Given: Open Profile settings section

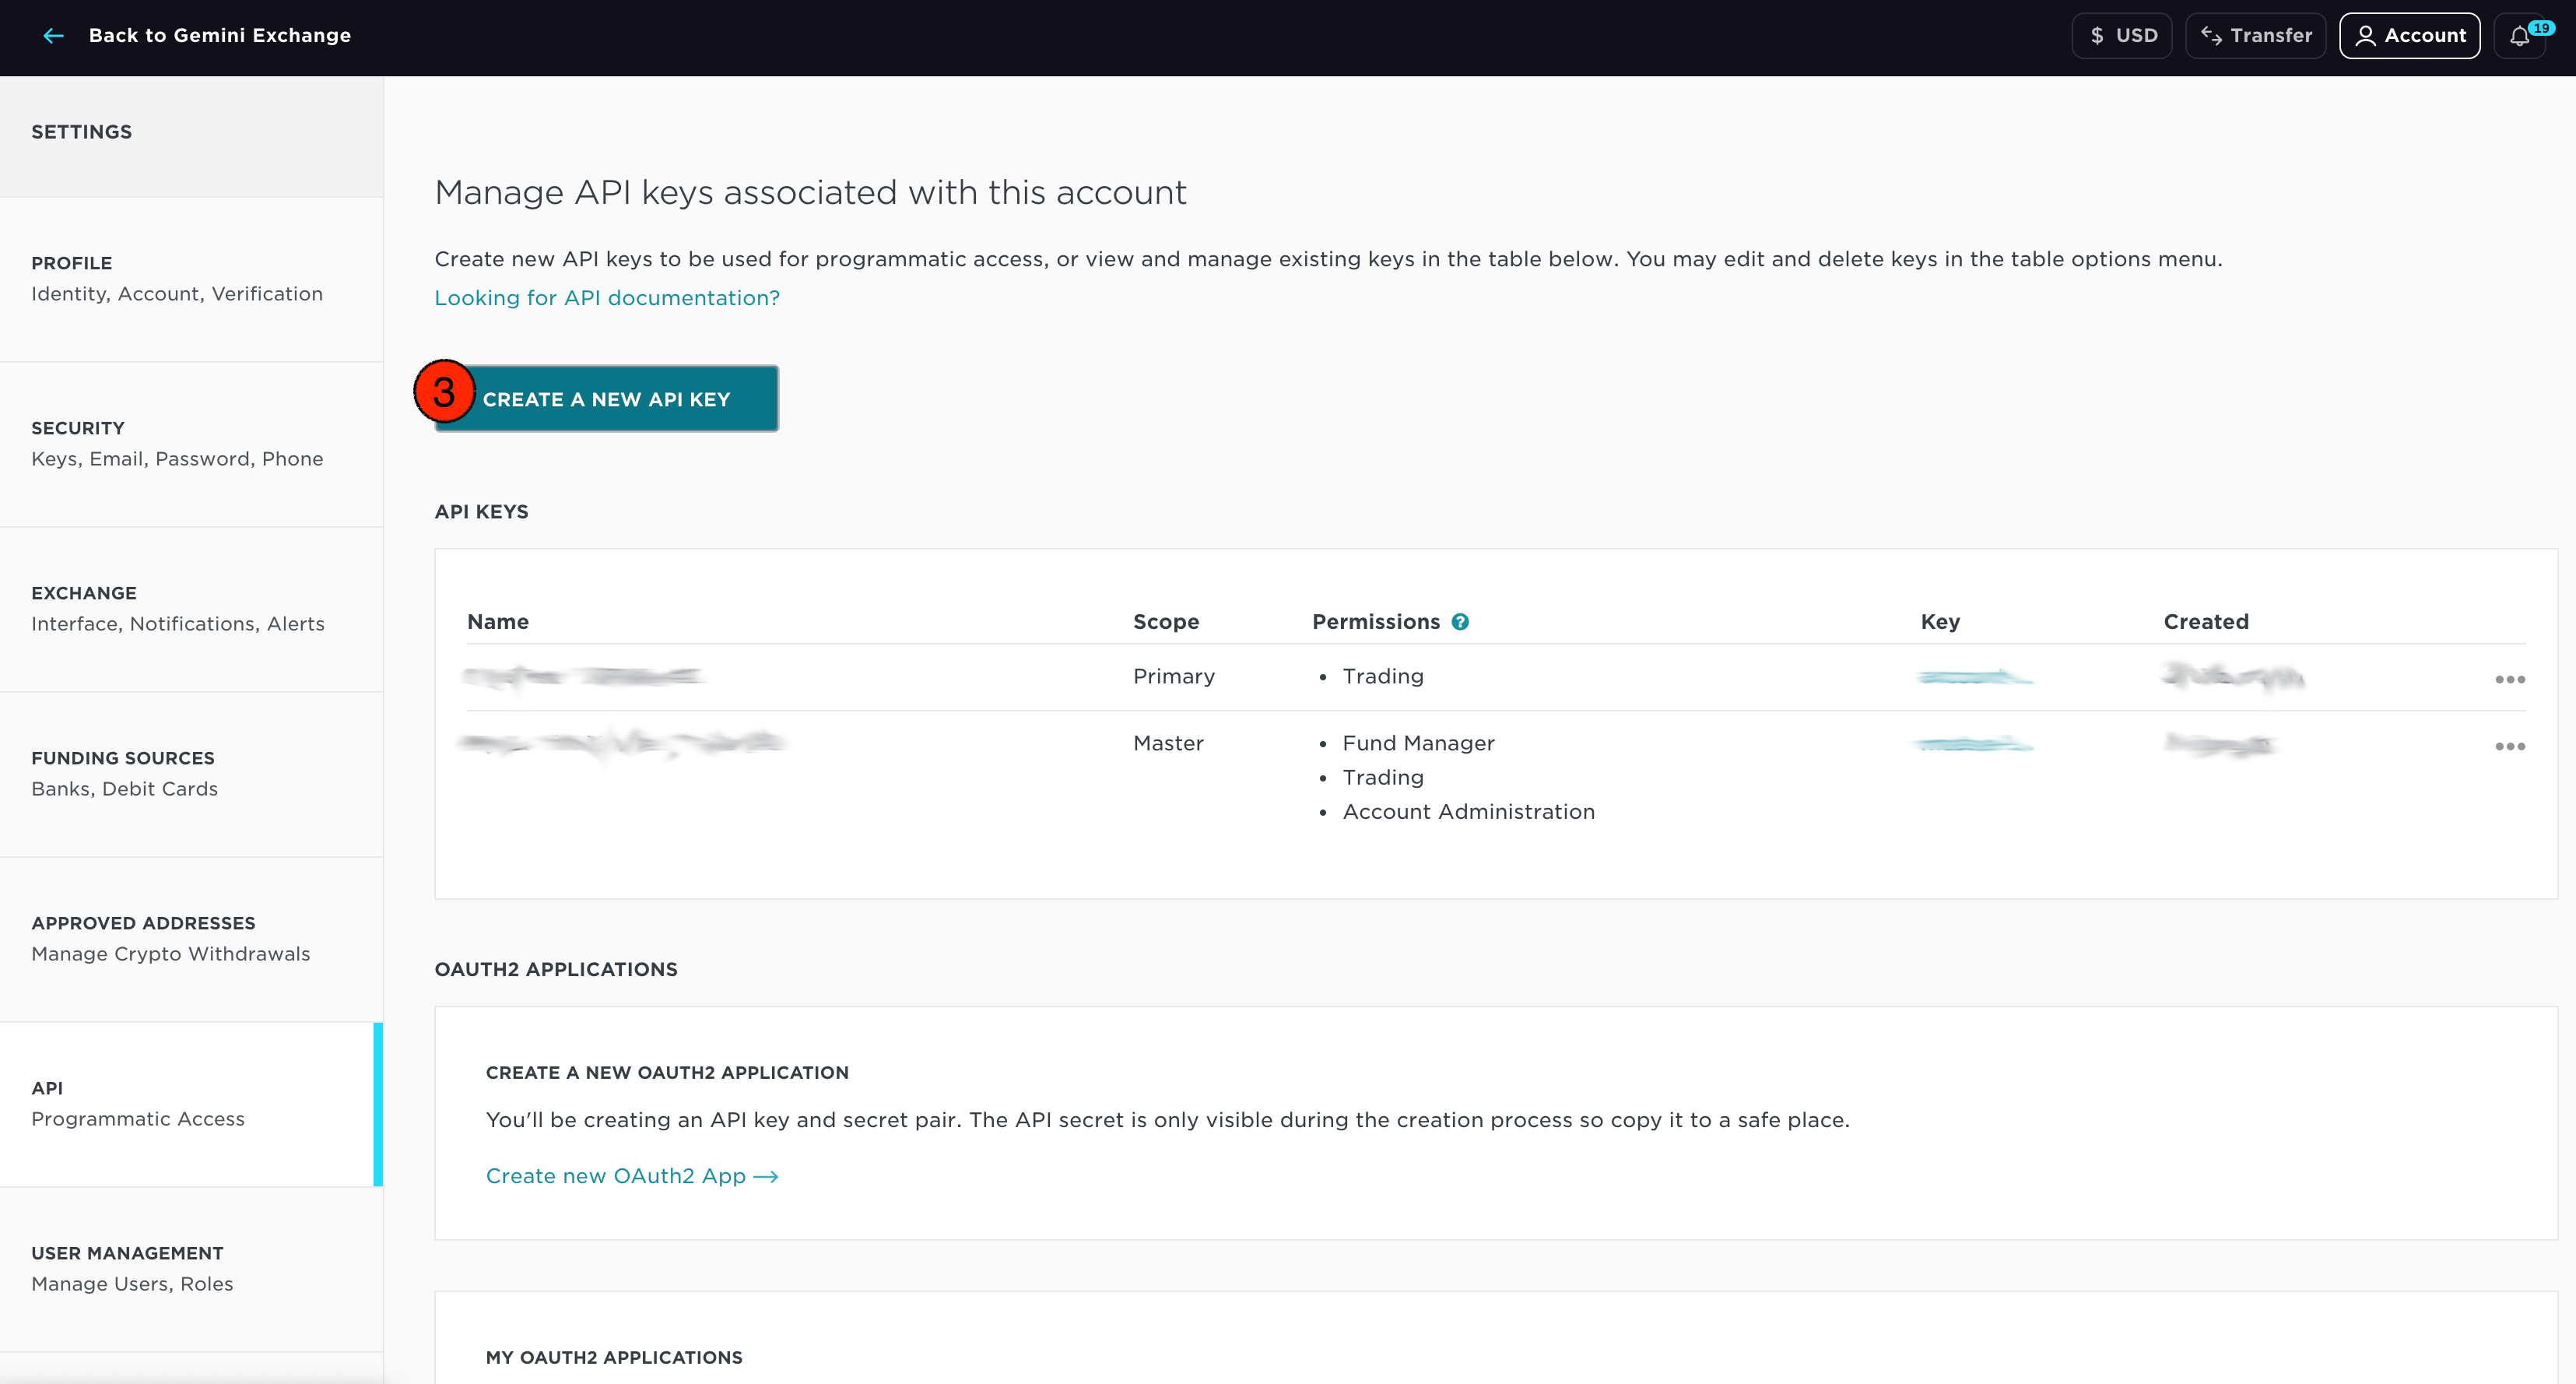Looking at the screenshot, I should (191, 279).
